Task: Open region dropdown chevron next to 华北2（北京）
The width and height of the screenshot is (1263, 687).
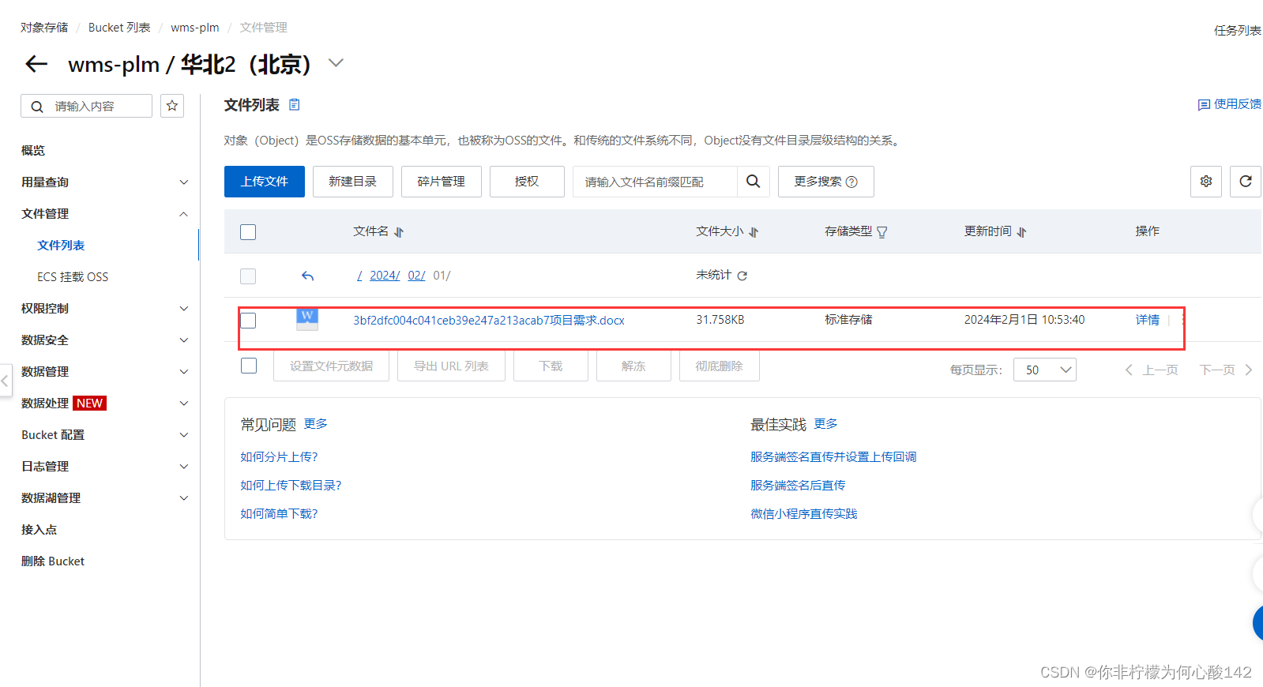Action: [336, 63]
